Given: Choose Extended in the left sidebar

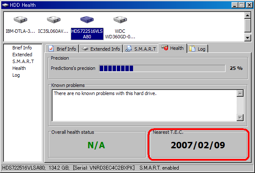Looking at the screenshot, I should point(22,55).
